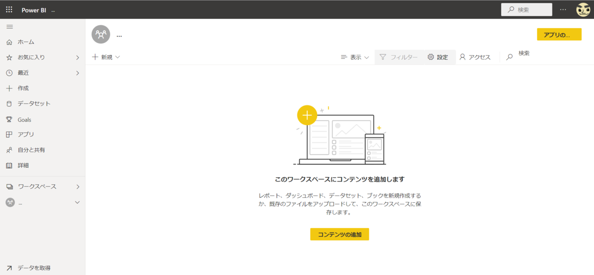Open the top bar more options ellipsis
This screenshot has width=594, height=275.
(x=563, y=9)
